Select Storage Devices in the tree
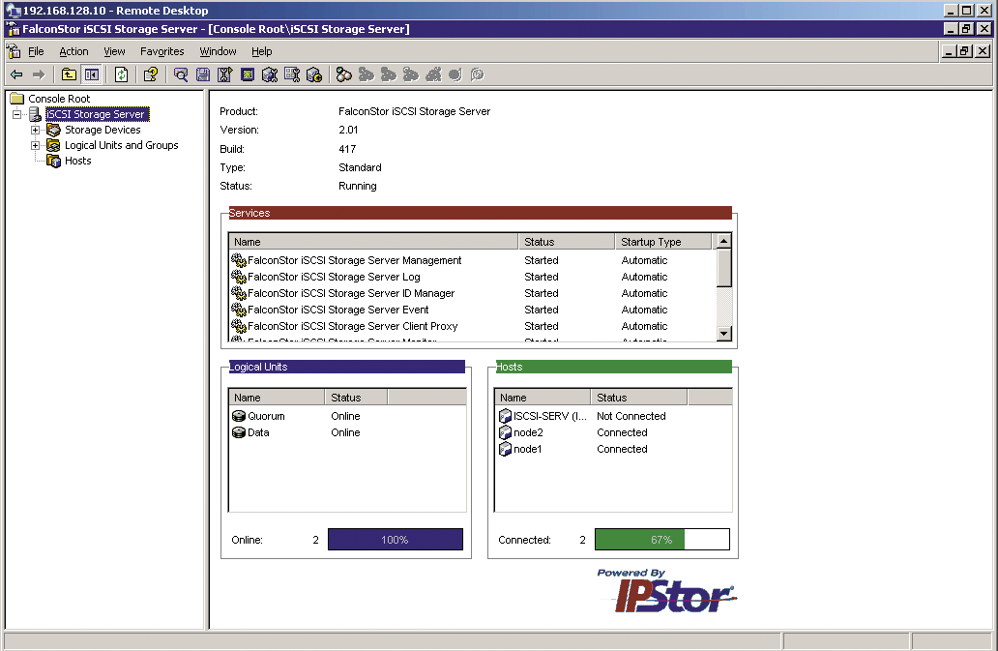 click(x=103, y=130)
